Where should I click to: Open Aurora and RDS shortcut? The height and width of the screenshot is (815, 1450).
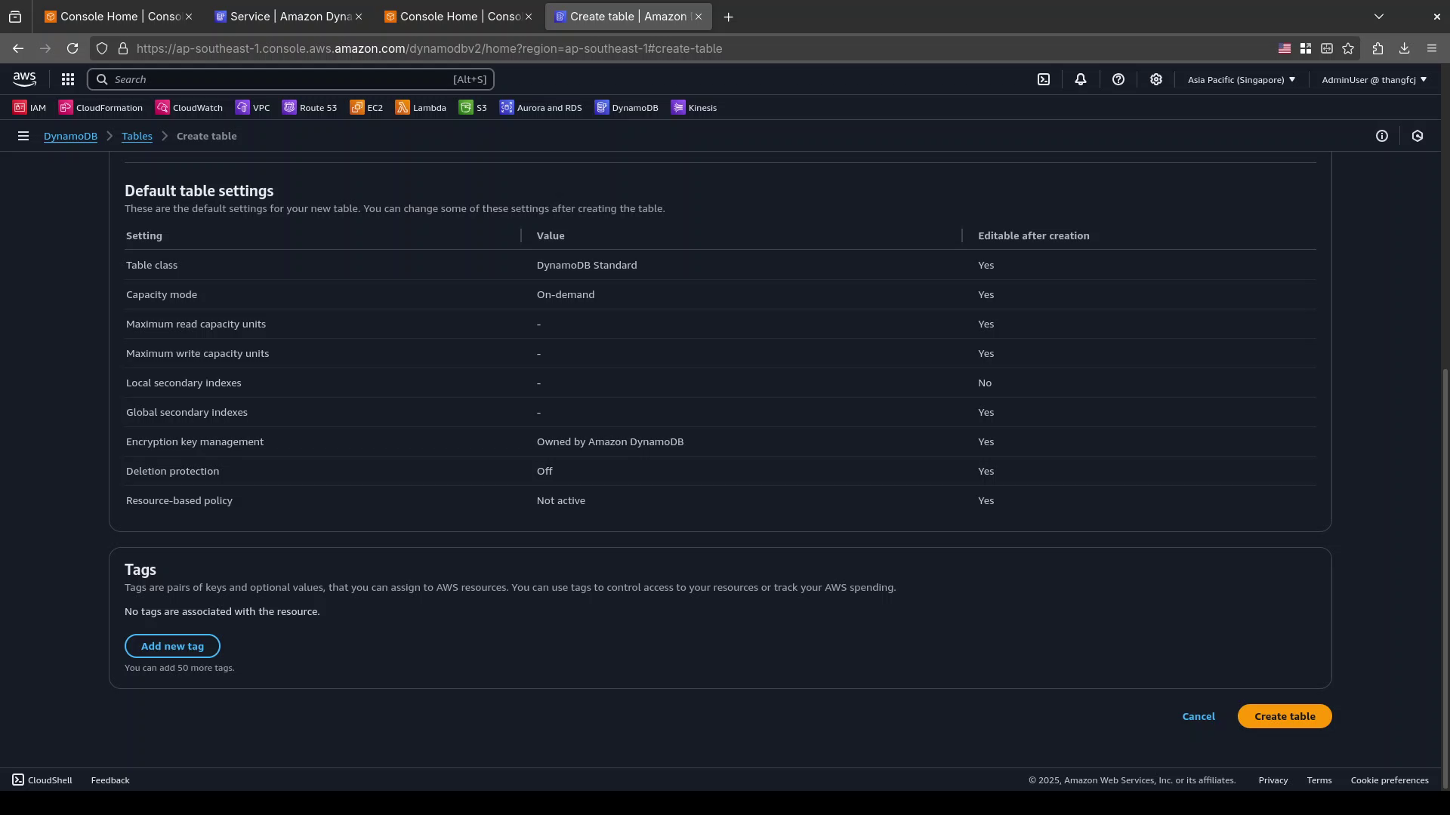click(x=541, y=108)
